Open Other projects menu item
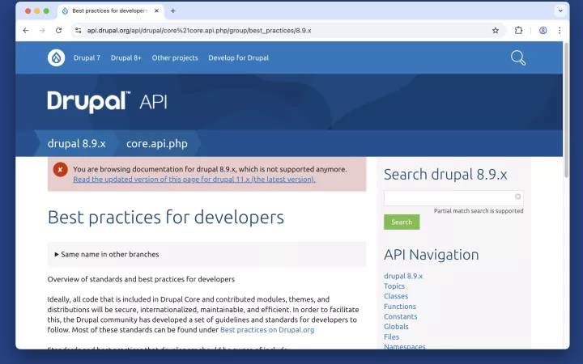Screen dimensions: 583x364 pos(175,58)
